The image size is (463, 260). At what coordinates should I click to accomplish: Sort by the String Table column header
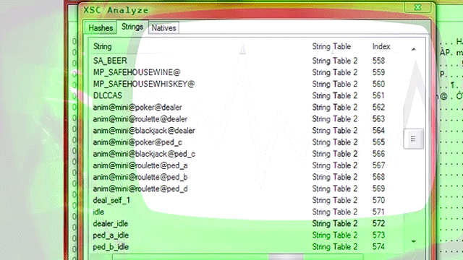[x=331, y=46]
